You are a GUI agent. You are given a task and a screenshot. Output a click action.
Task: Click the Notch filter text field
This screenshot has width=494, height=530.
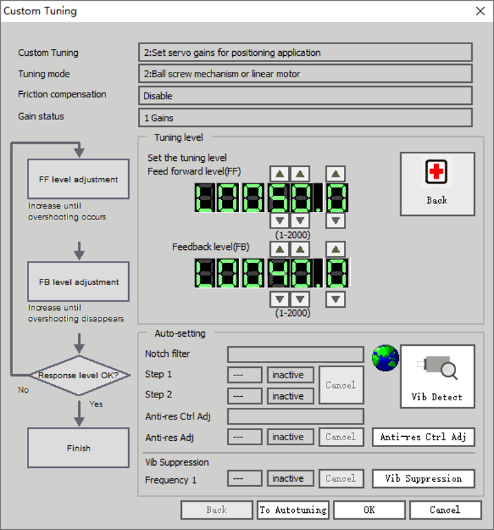point(296,354)
